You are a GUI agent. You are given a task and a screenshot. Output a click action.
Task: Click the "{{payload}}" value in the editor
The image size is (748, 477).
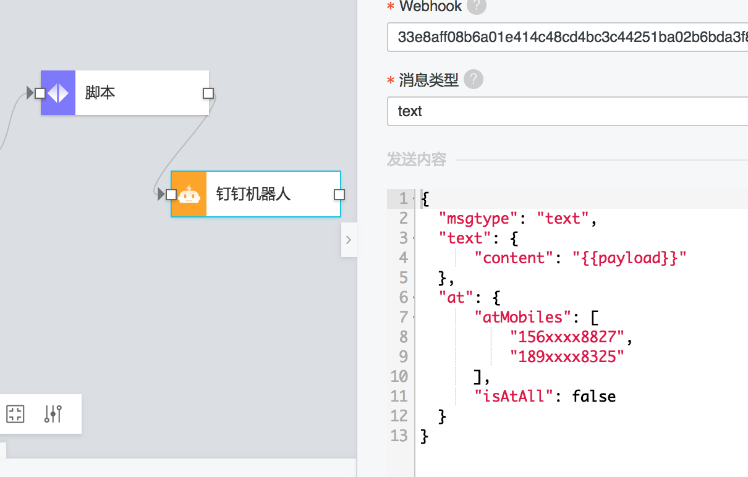(x=629, y=258)
